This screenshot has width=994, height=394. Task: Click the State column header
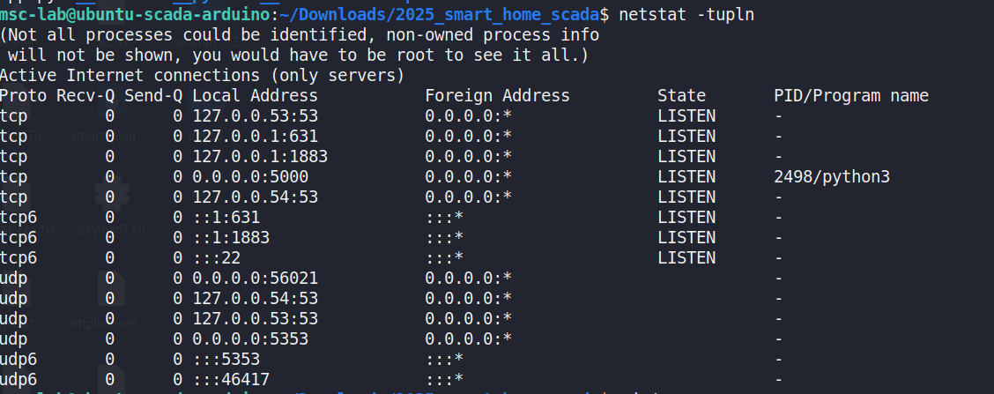click(x=681, y=96)
